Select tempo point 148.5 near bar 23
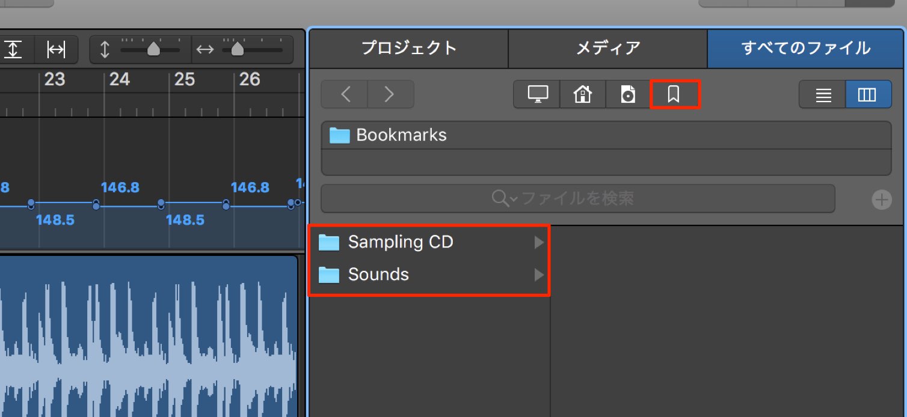The image size is (907, 417). tap(55, 220)
